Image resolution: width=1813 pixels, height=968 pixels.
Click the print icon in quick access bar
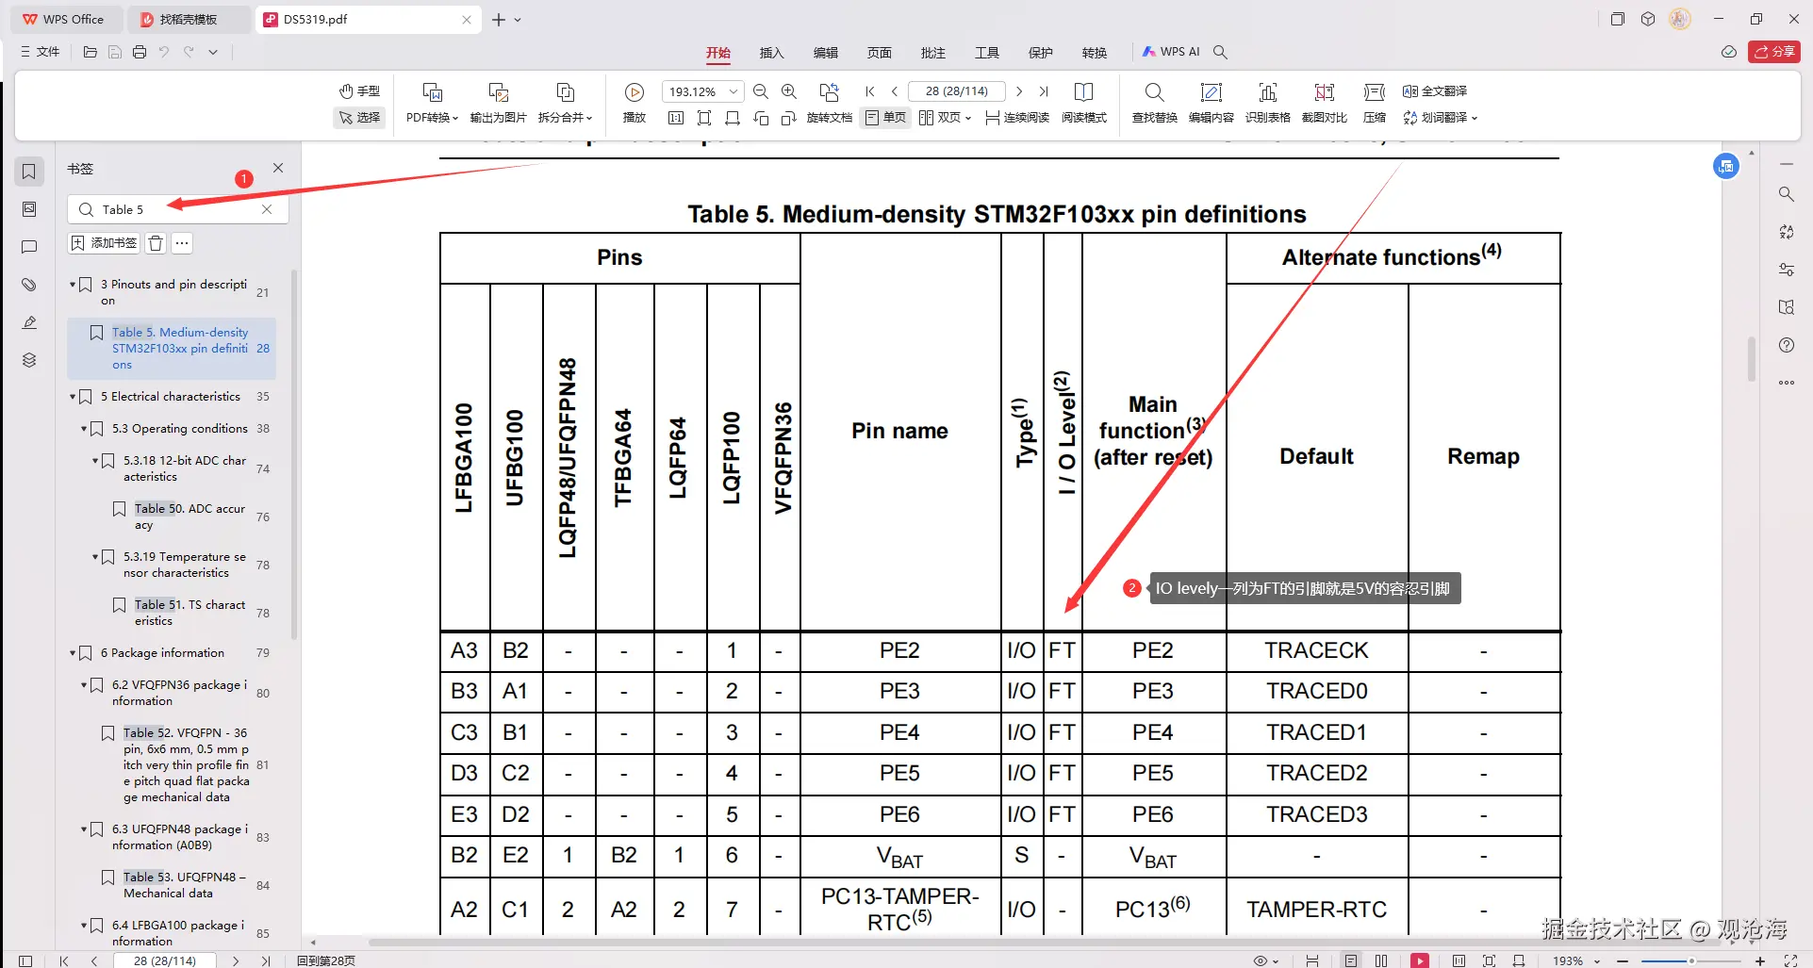[x=140, y=52]
